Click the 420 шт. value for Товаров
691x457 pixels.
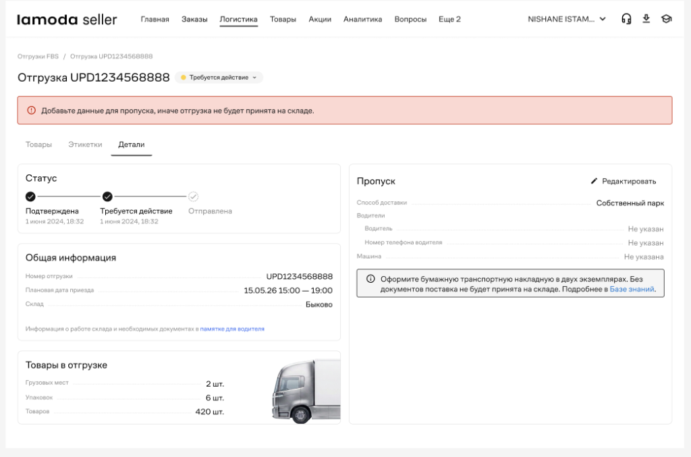(210, 412)
